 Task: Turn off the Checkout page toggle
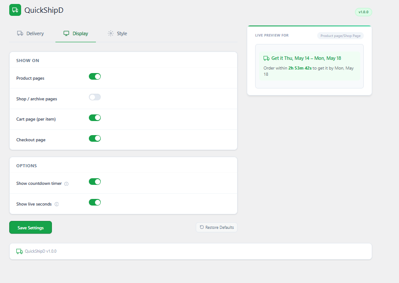(95, 138)
